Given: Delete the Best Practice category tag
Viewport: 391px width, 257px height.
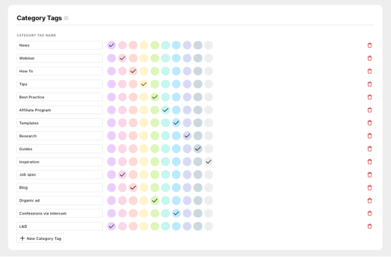Looking at the screenshot, I should click(x=369, y=97).
